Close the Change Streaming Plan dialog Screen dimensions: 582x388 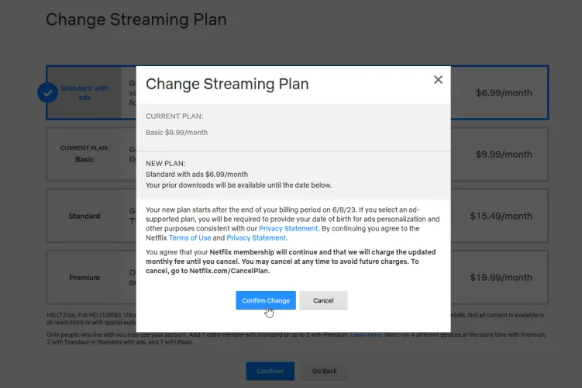pos(438,80)
